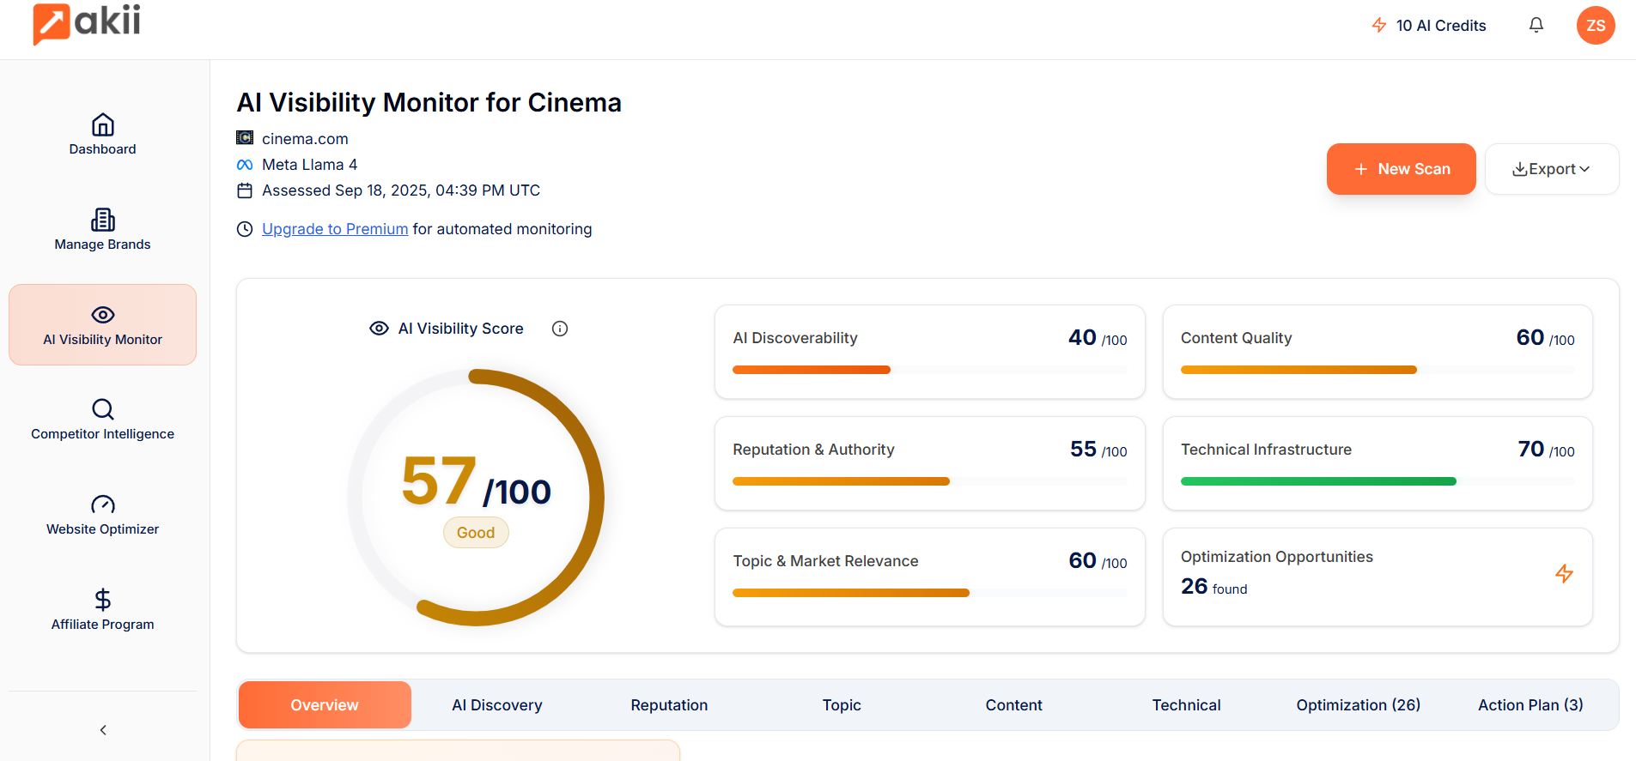Click the Technical Infrastructure score card
The height and width of the screenshot is (761, 1636).
(x=1377, y=462)
